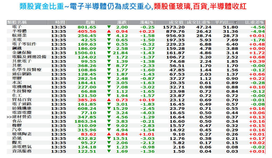Click the green down arrow in 造紙 row
Screen dimensions: 272x158
tap(108, 138)
